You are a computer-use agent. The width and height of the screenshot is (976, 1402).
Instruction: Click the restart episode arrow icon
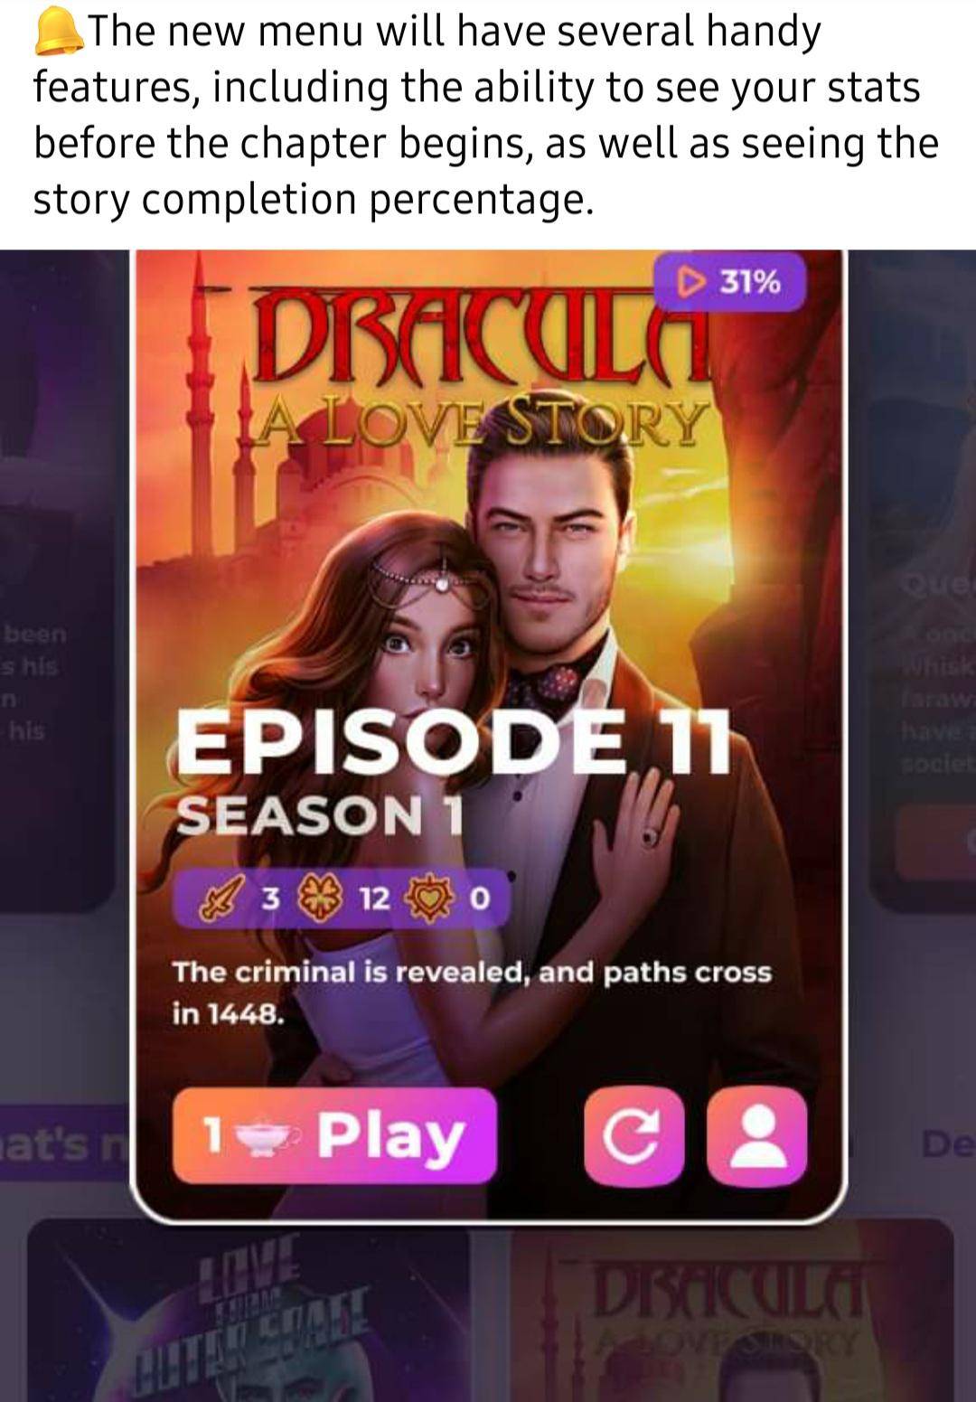[x=633, y=1137]
